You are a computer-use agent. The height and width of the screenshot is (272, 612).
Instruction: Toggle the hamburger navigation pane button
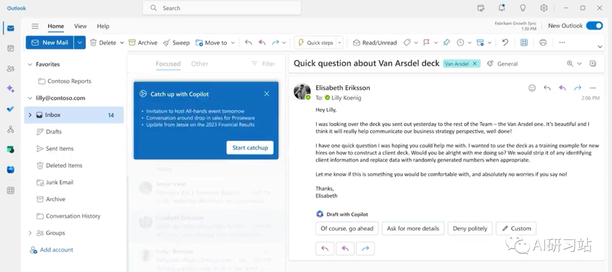pyautogui.click(x=35, y=26)
